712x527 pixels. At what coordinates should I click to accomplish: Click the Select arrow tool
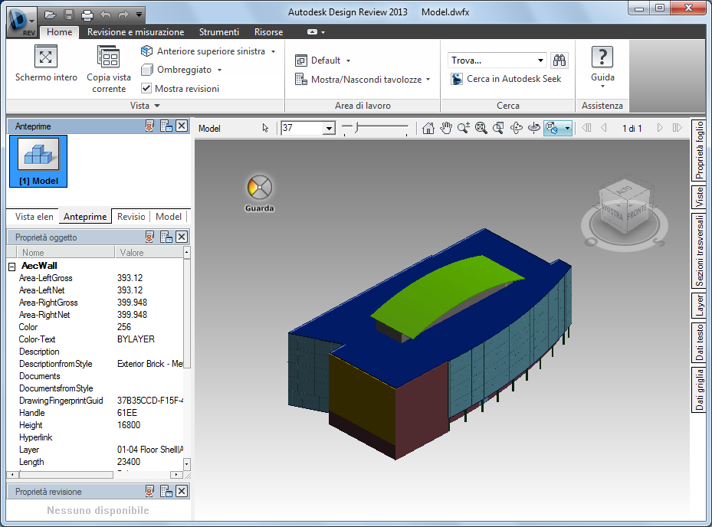tap(266, 129)
